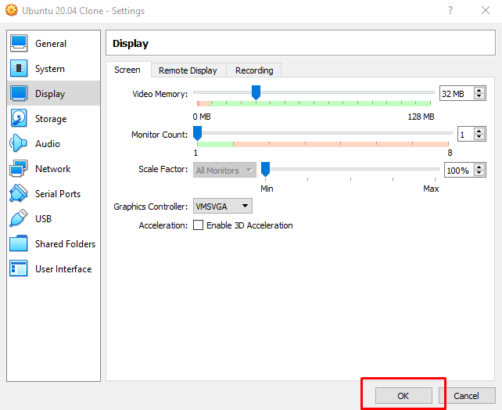502x410 pixels.
Task: Enable 3D Acceleration checkbox
Action: (x=198, y=225)
